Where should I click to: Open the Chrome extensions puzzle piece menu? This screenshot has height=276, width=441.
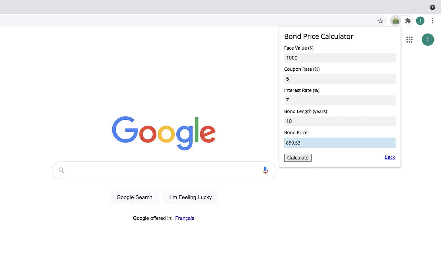coord(408,21)
